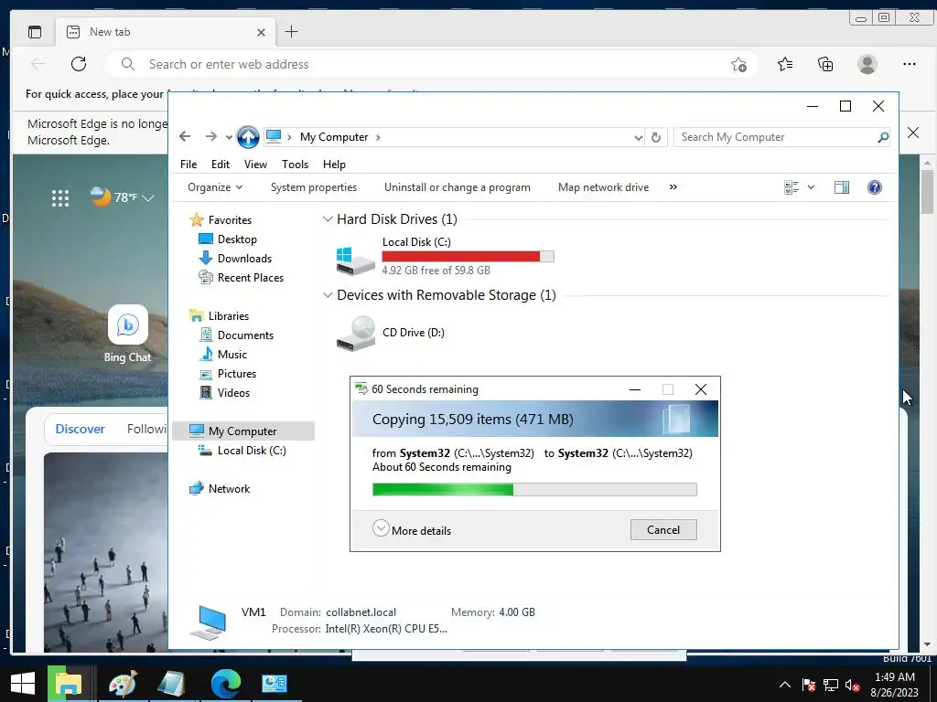Viewport: 937px width, 702px height.
Task: Open Edge Collections
Action: pos(825,64)
